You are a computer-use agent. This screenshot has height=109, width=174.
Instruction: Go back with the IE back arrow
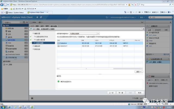click(2, 5)
